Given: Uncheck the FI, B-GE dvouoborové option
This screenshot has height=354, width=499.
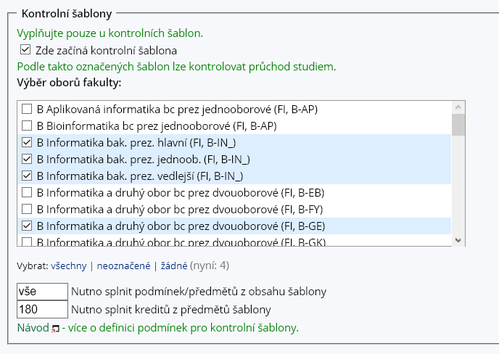Looking at the screenshot, I should tap(27, 226).
